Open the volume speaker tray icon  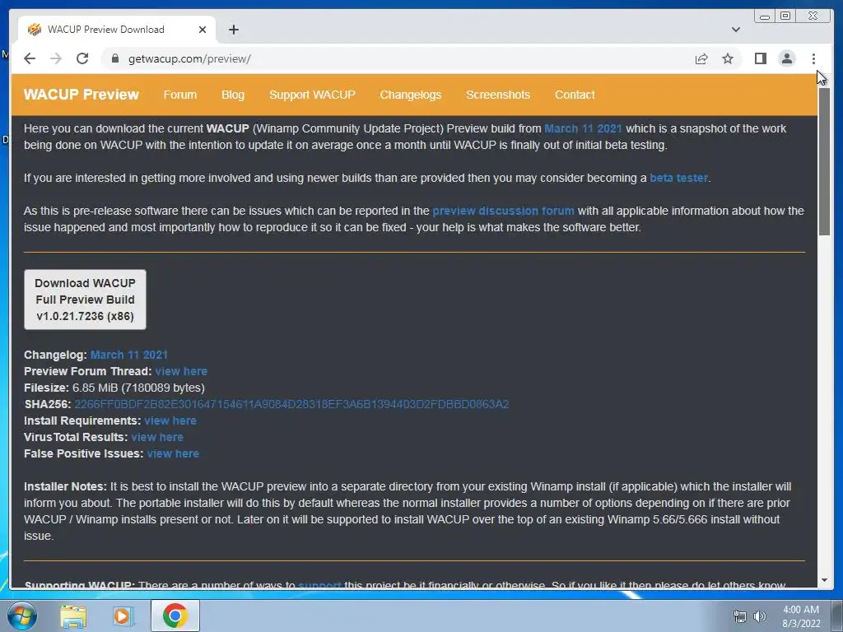(x=759, y=616)
